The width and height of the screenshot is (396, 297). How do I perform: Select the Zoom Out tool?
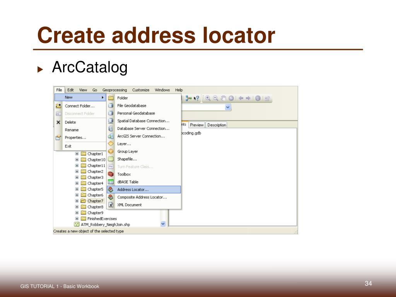pyautogui.click(x=216, y=98)
